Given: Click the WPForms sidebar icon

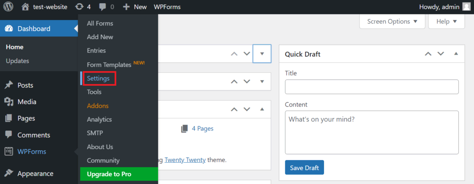Looking at the screenshot, I should [9, 151].
